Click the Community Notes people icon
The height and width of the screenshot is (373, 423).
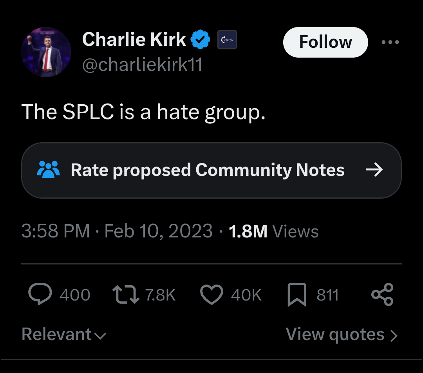click(48, 170)
